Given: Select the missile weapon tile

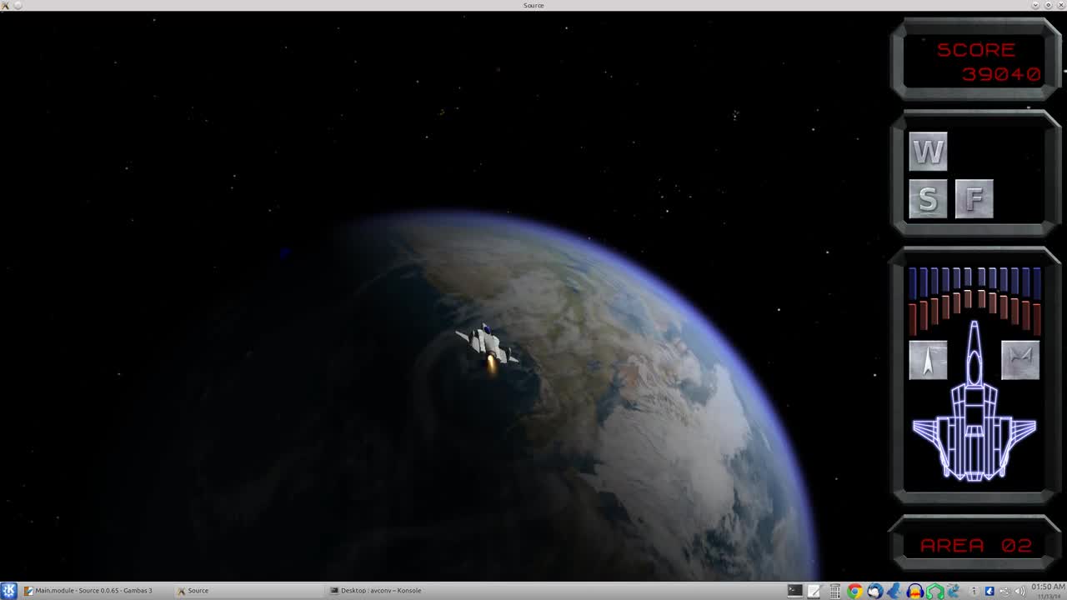Looking at the screenshot, I should [928, 359].
